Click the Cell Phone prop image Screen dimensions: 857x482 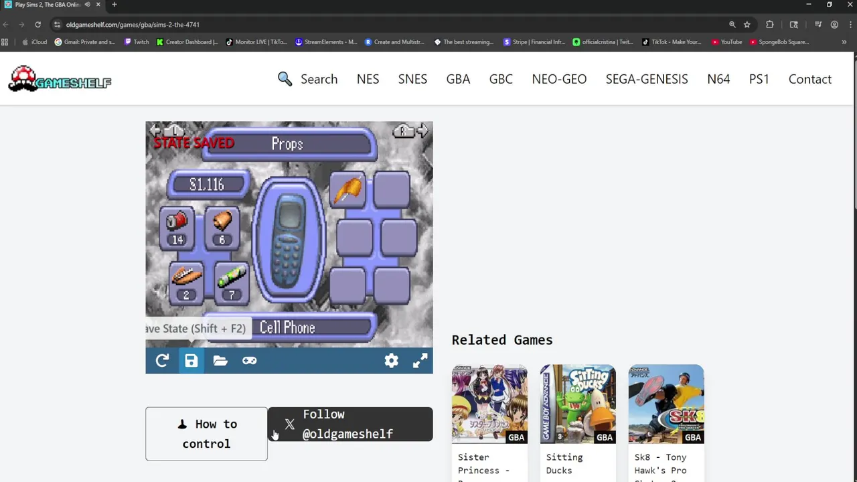(x=289, y=241)
